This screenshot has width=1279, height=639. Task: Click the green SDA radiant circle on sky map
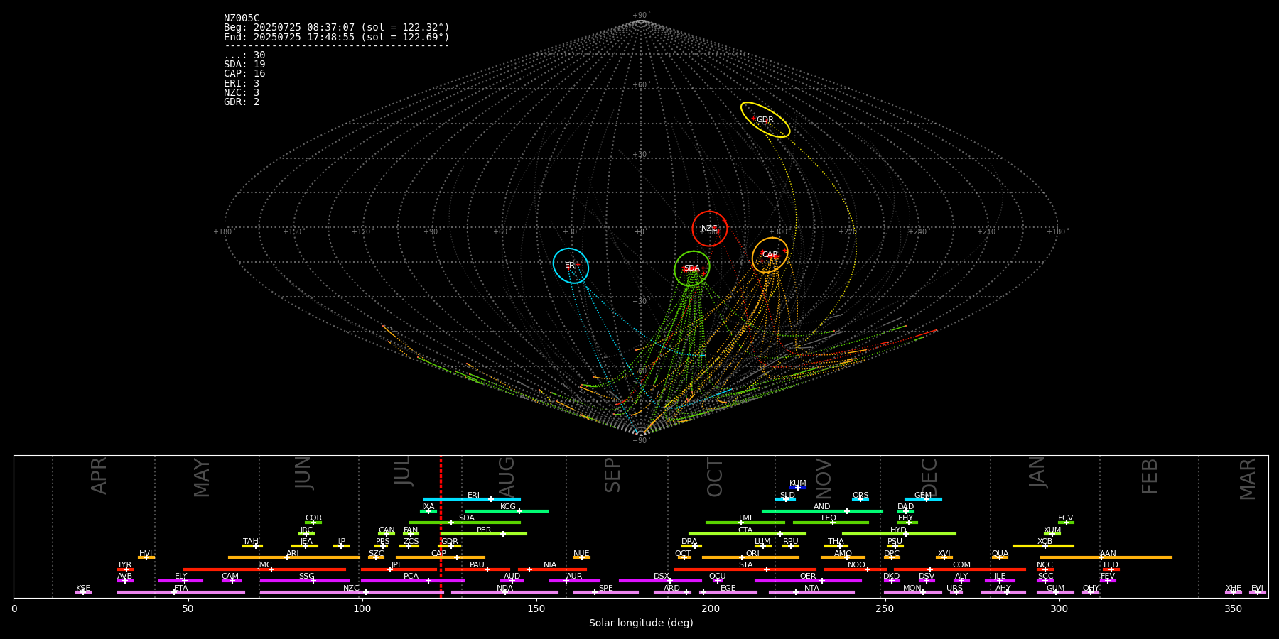(x=692, y=268)
